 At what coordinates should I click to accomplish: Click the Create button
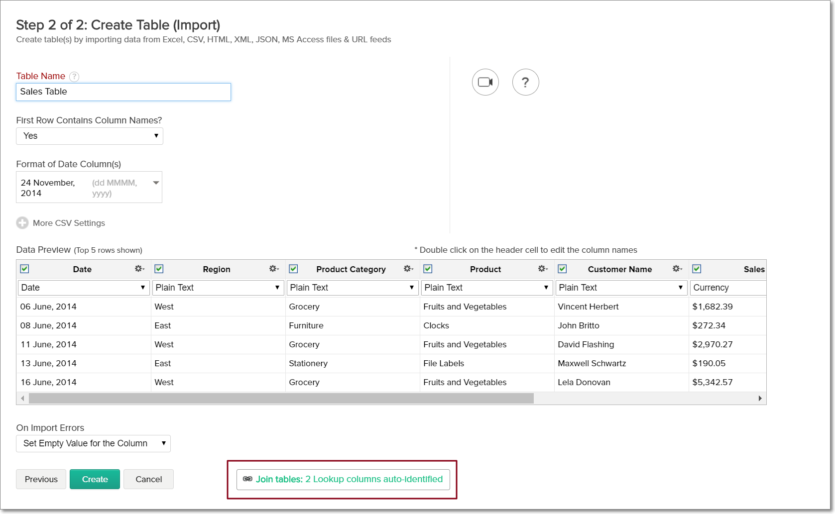click(x=95, y=479)
